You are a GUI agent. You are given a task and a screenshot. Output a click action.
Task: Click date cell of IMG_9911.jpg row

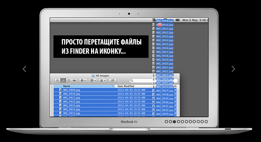(x=131, y=98)
